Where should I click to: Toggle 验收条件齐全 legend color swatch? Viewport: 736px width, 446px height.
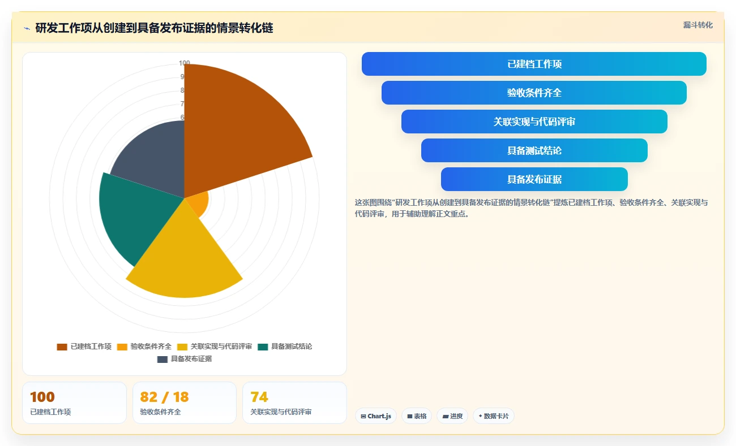pyautogui.click(x=122, y=347)
